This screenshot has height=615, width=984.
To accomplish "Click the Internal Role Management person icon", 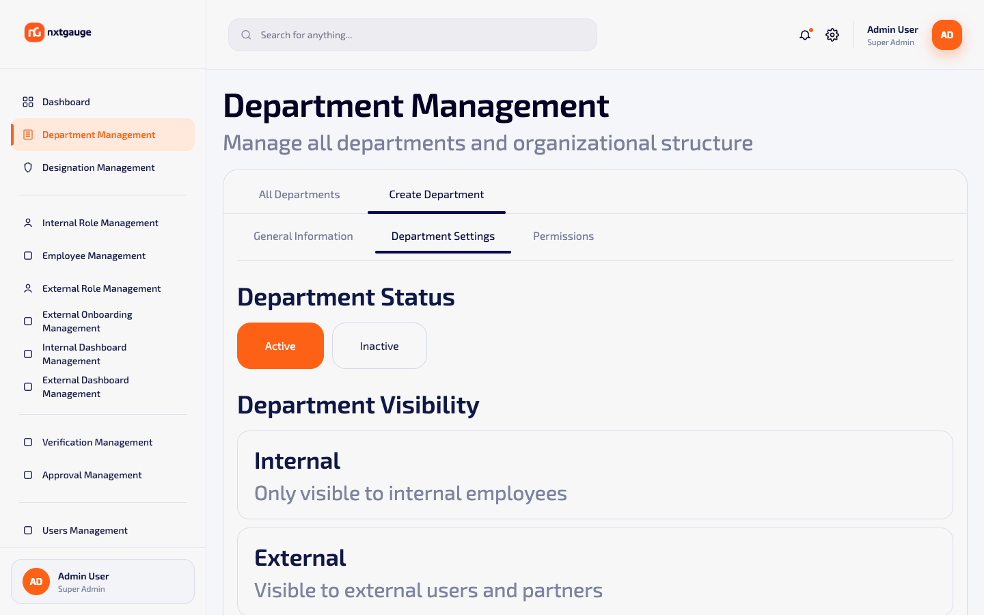I will 28,223.
